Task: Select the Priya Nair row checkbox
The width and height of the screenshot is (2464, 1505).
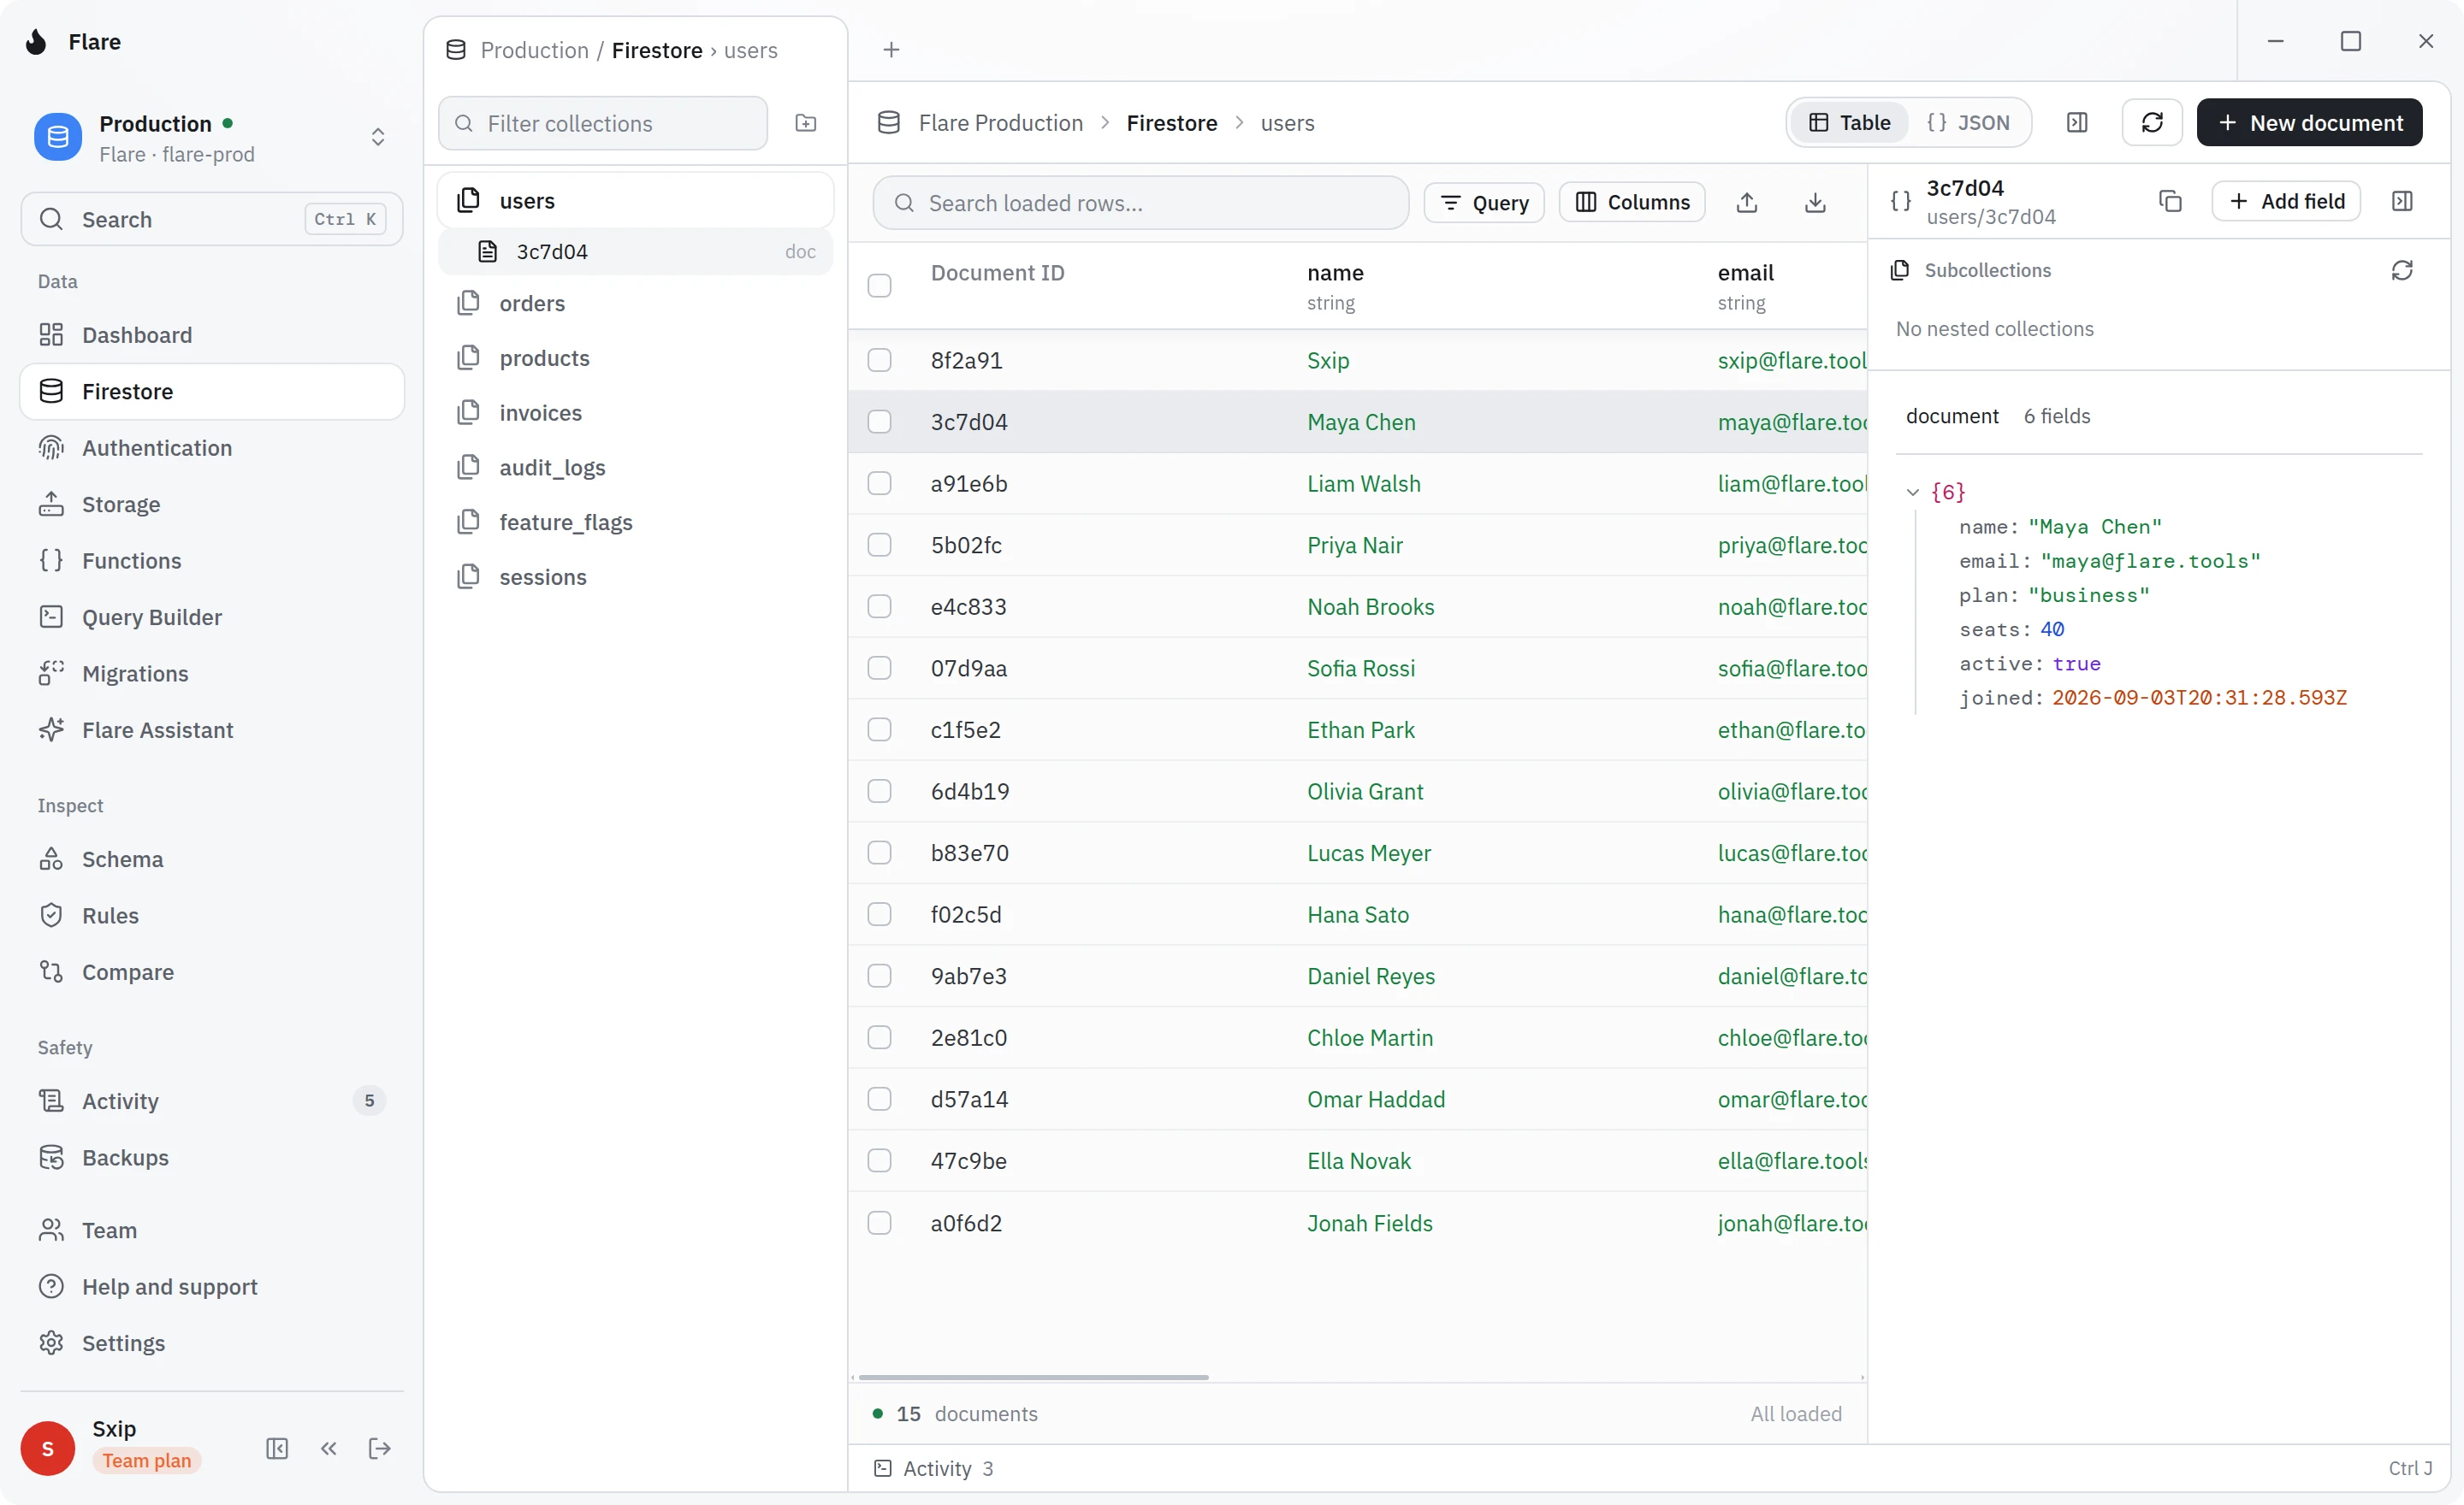Action: click(879, 546)
